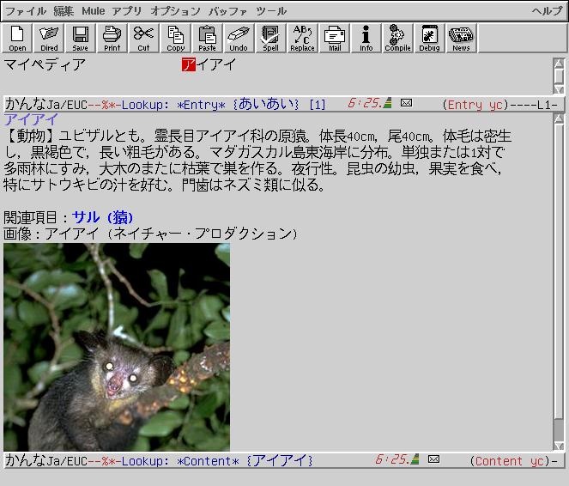This screenshot has height=486, width=569.
Task: Click the Paste clipboard icon
Action: tap(207, 38)
